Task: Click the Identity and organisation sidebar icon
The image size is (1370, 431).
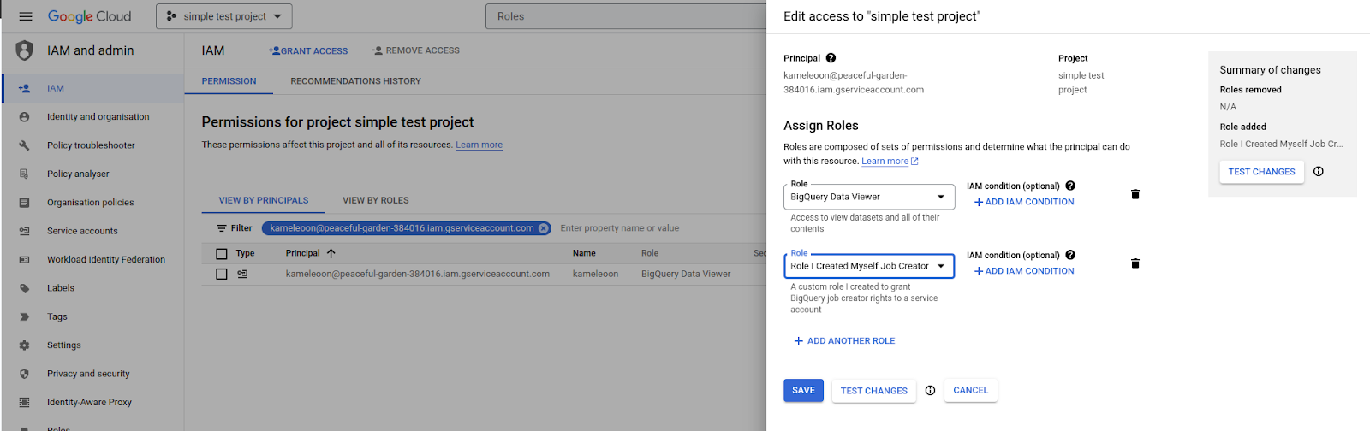Action: pyautogui.click(x=24, y=117)
